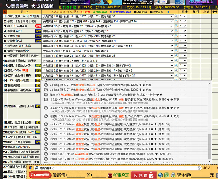Open the quantity dropdown in the 螢幕 row
Screen dimensions: 218x179
[183, 75]
